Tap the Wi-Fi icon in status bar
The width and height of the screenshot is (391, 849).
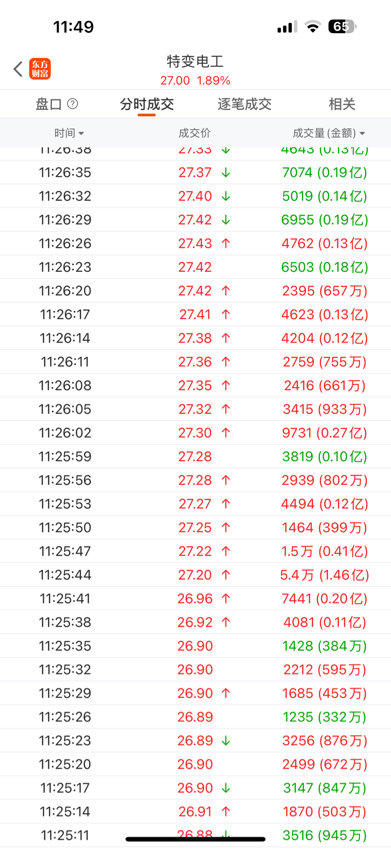(313, 27)
